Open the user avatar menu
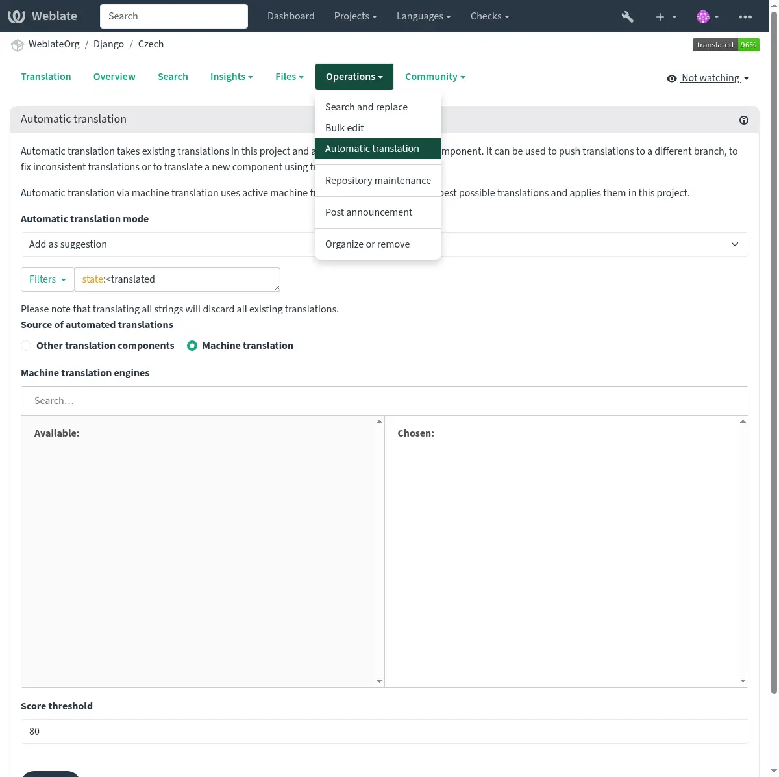Viewport: 779px width, 777px height. pyautogui.click(x=707, y=17)
